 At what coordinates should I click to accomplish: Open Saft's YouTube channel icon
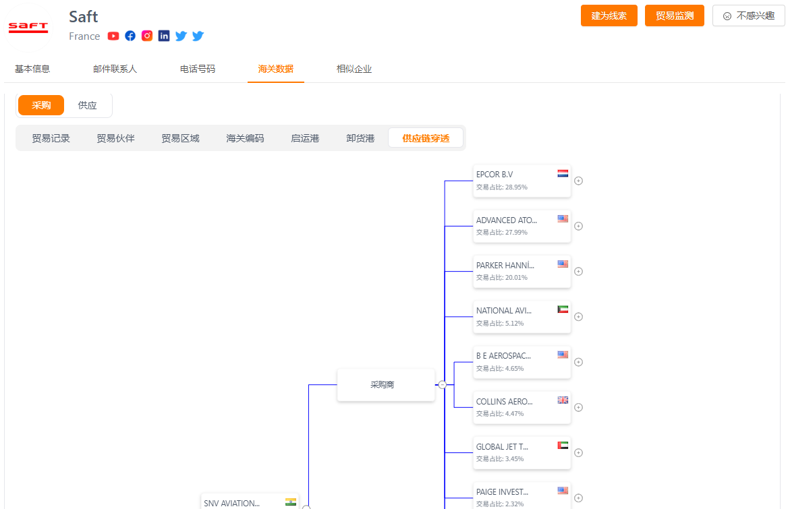click(x=113, y=36)
